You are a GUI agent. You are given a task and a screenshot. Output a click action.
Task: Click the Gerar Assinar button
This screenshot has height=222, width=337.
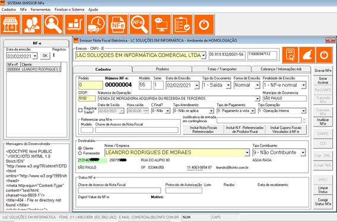[323, 81]
